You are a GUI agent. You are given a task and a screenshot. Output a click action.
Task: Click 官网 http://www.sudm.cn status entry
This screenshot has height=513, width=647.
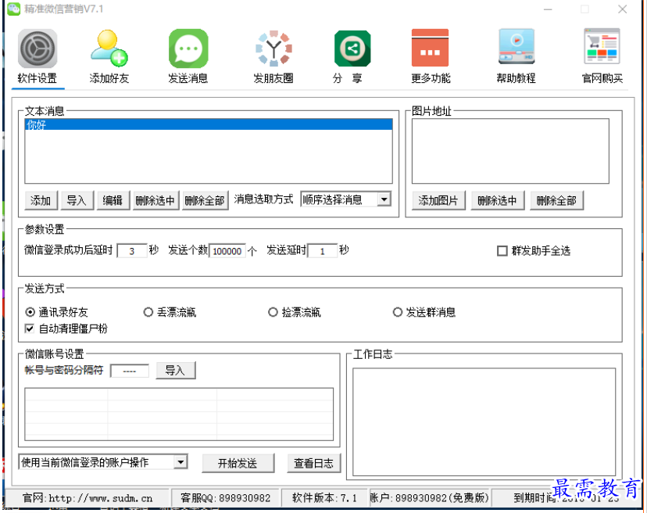pyautogui.click(x=88, y=498)
